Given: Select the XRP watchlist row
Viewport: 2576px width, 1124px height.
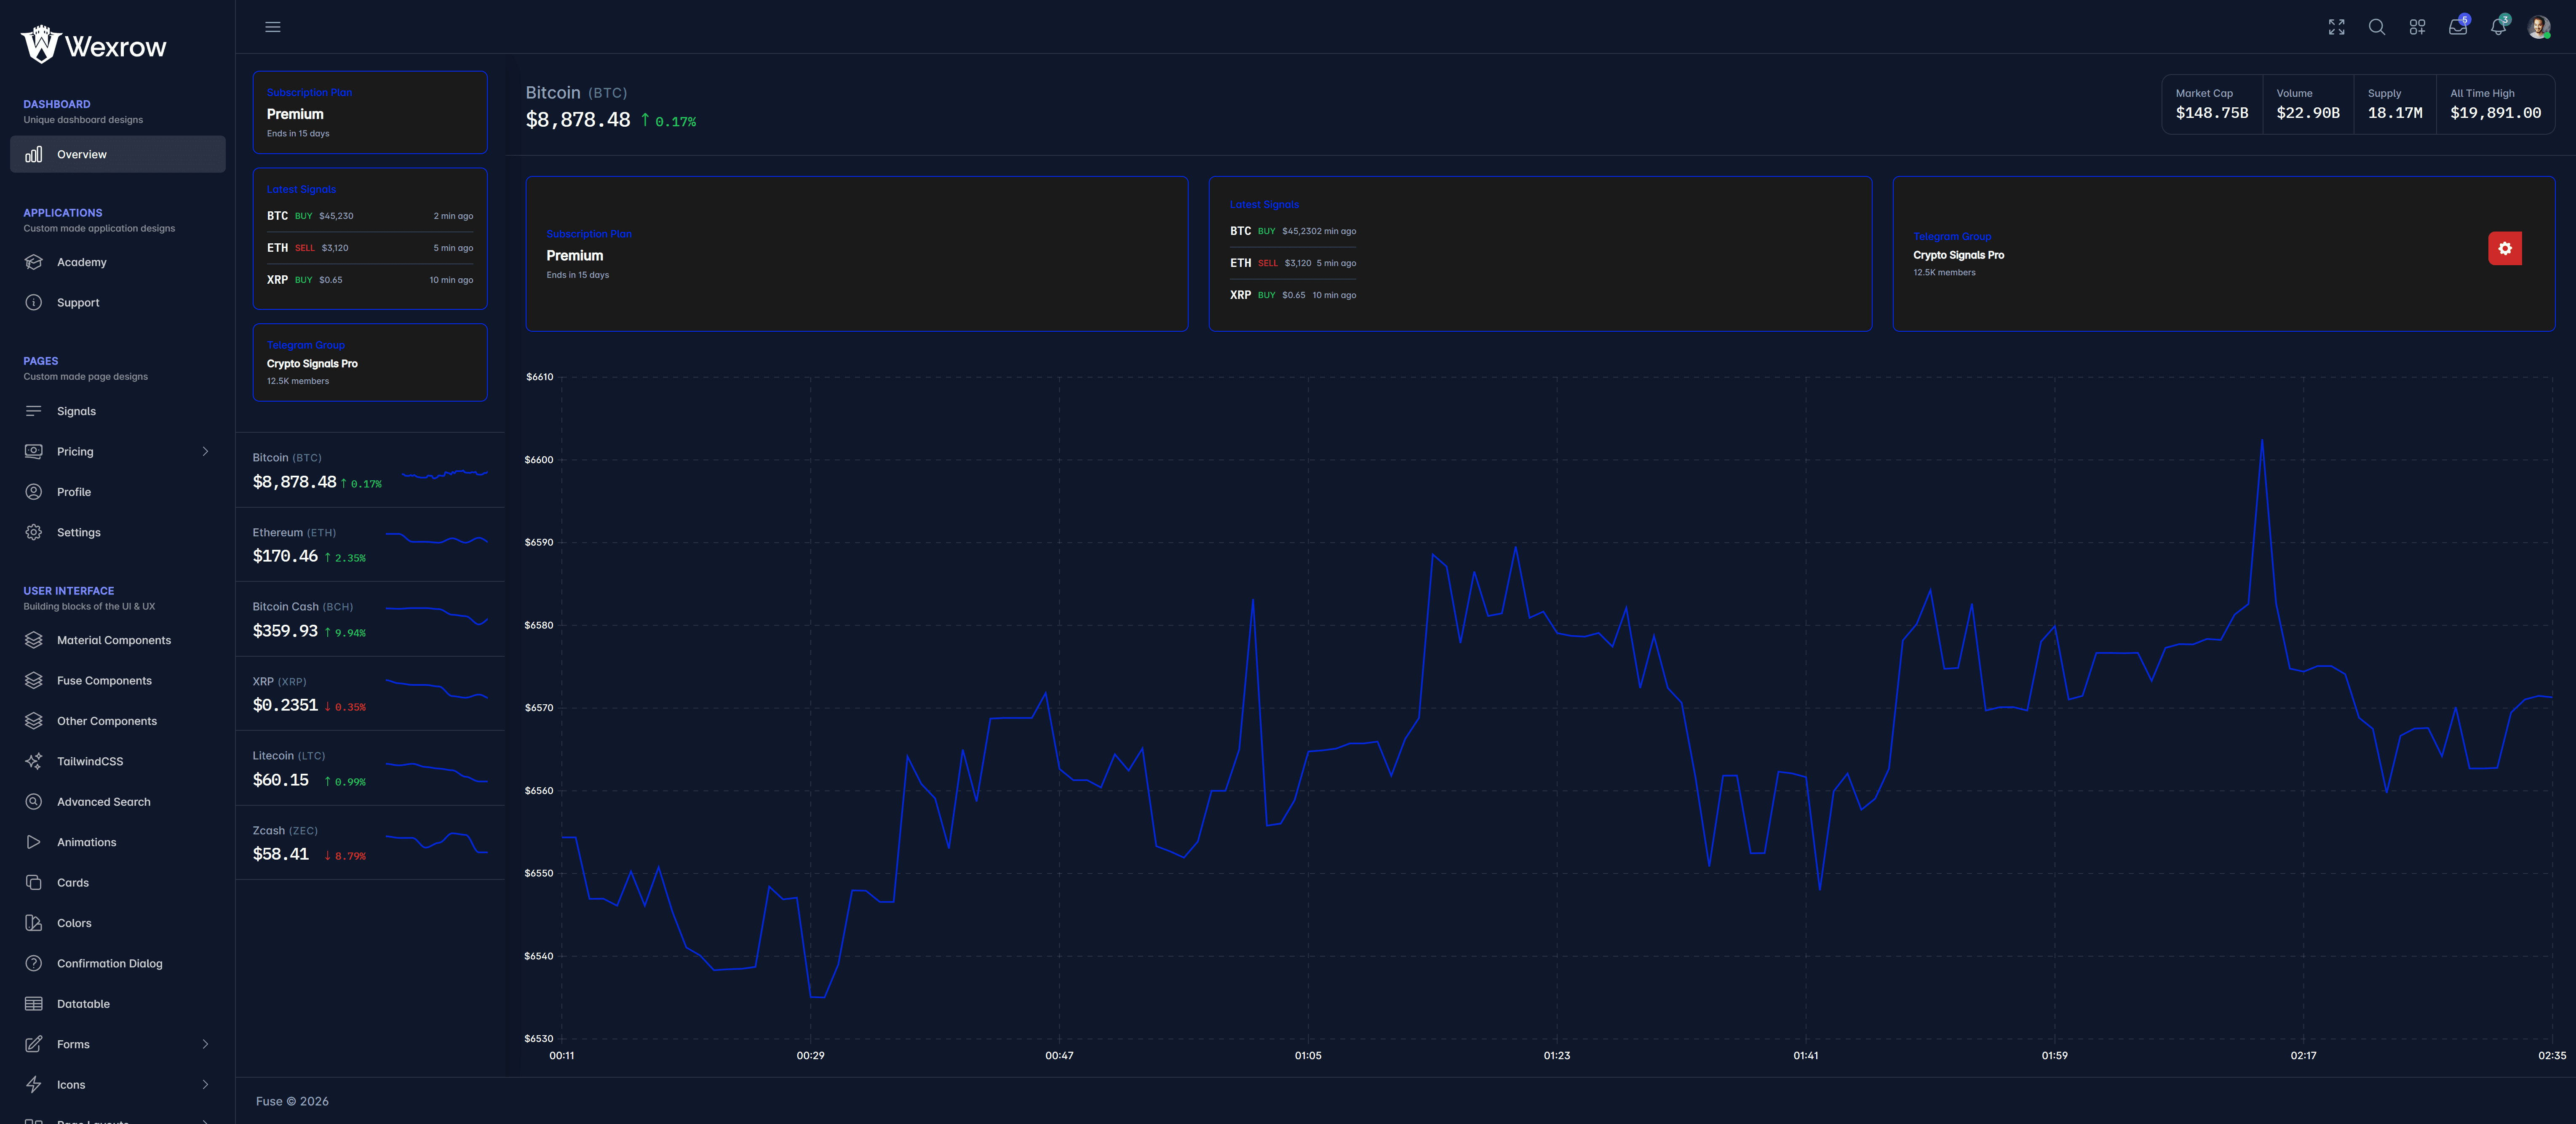Looking at the screenshot, I should coord(370,694).
